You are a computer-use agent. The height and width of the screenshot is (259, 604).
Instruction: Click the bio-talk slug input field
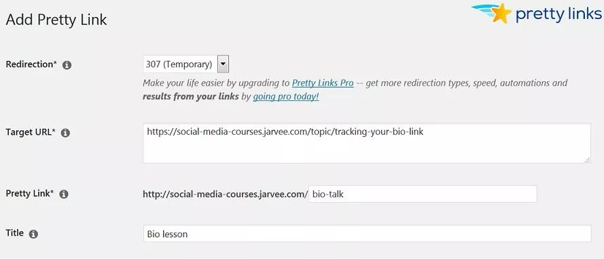(423, 194)
